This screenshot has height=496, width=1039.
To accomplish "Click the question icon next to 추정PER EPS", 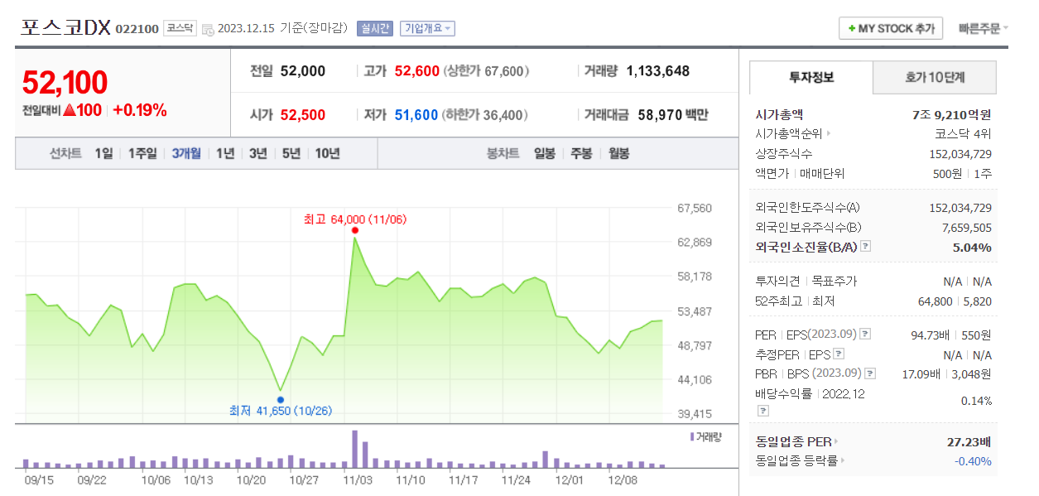I will [838, 354].
